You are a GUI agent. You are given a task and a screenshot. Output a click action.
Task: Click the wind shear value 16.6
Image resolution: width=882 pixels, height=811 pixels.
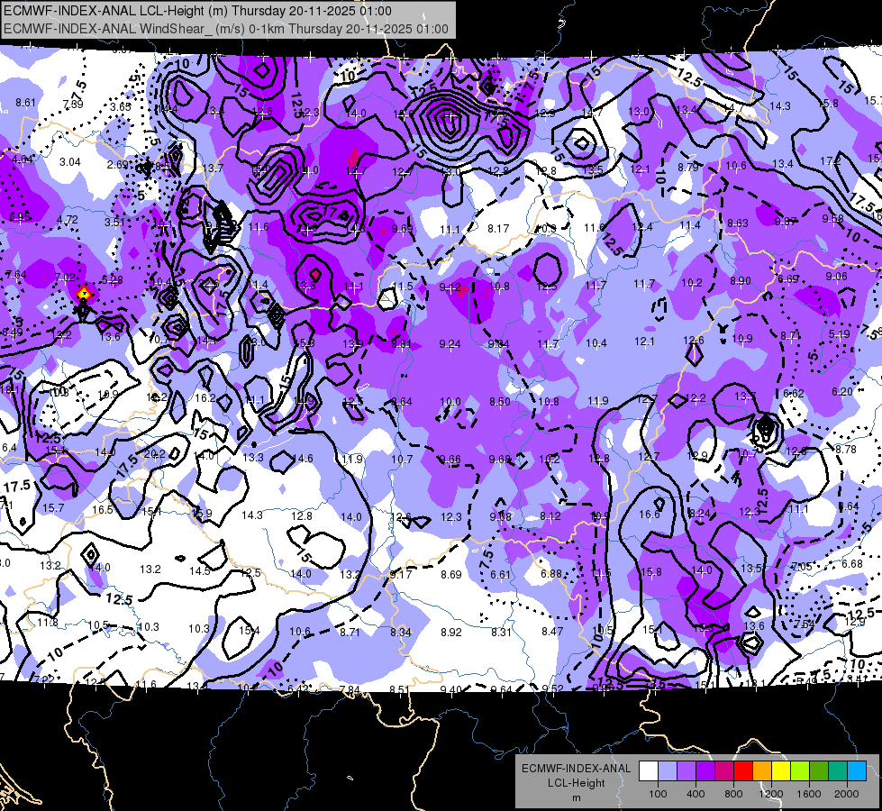pyautogui.click(x=650, y=515)
